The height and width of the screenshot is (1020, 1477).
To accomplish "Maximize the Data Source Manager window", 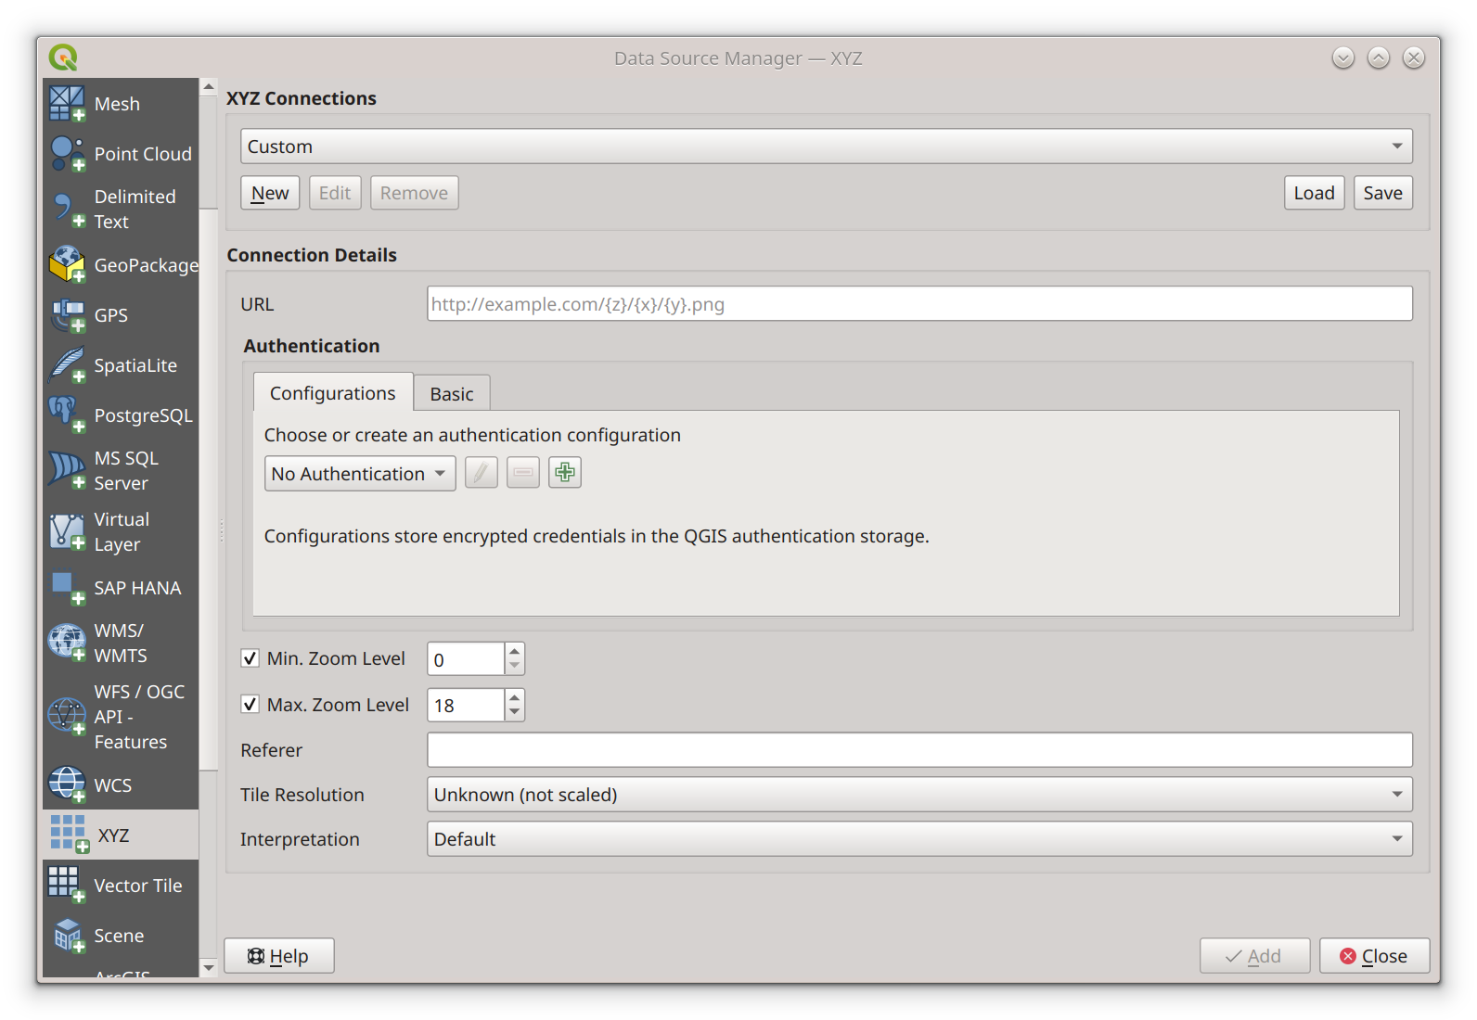I will (x=1379, y=57).
